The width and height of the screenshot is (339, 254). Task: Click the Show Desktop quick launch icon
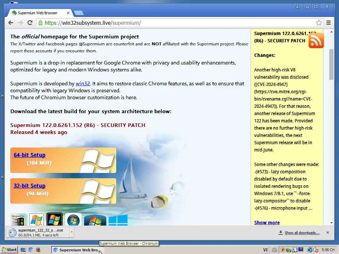pos(23,250)
